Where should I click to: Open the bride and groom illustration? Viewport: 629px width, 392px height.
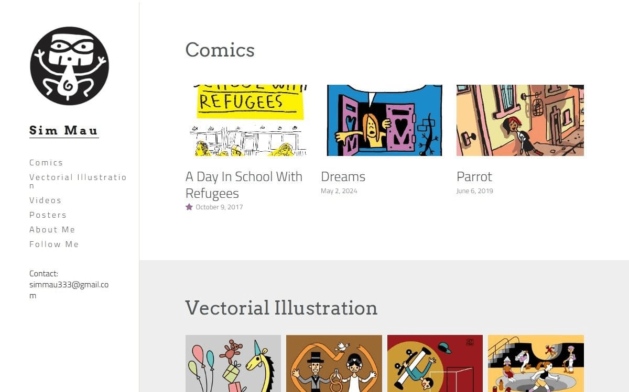pos(334,363)
